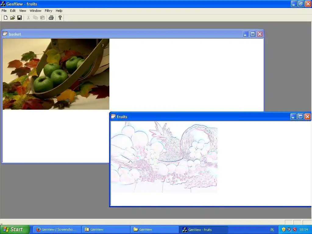Select the GenView - fruits taskbar item

[x=203, y=230]
